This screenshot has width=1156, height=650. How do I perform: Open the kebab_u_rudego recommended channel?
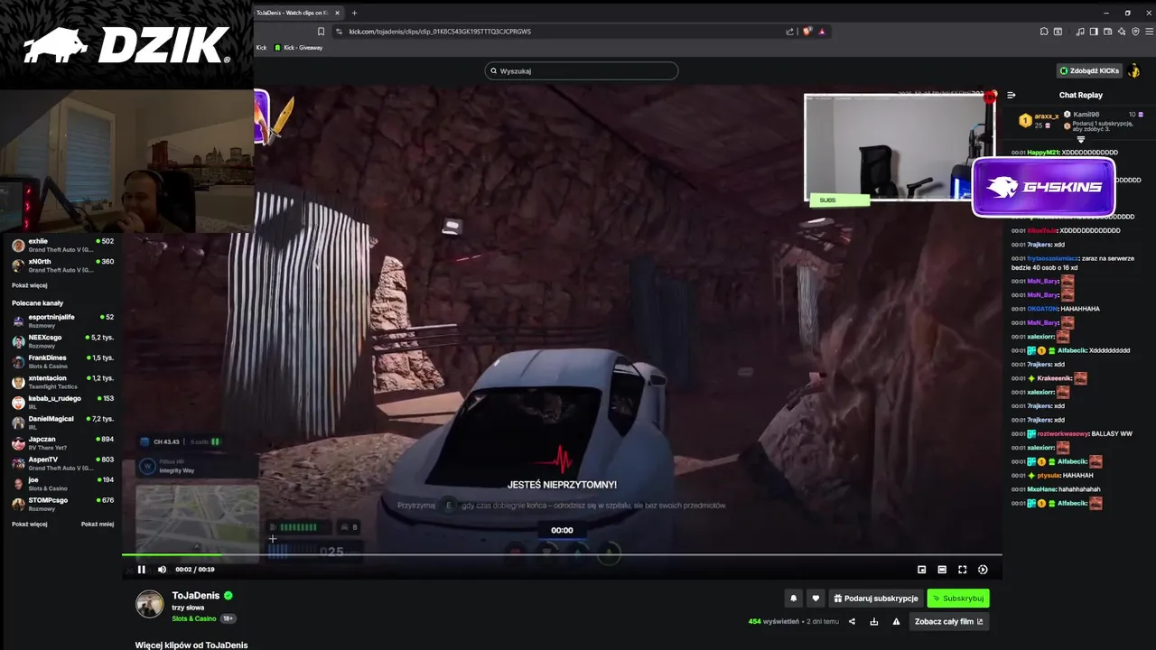(x=63, y=402)
